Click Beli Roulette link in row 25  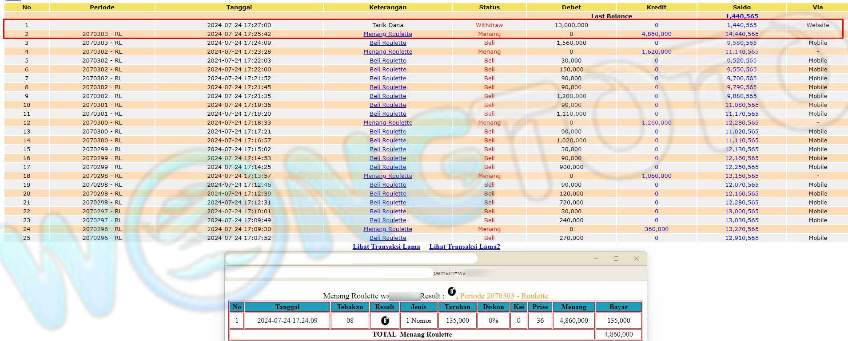coord(387,238)
